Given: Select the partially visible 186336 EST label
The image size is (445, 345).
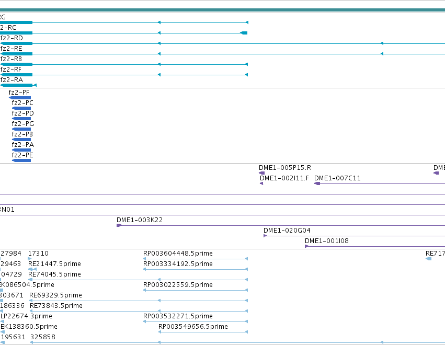Looking at the screenshot, I should point(12,306).
